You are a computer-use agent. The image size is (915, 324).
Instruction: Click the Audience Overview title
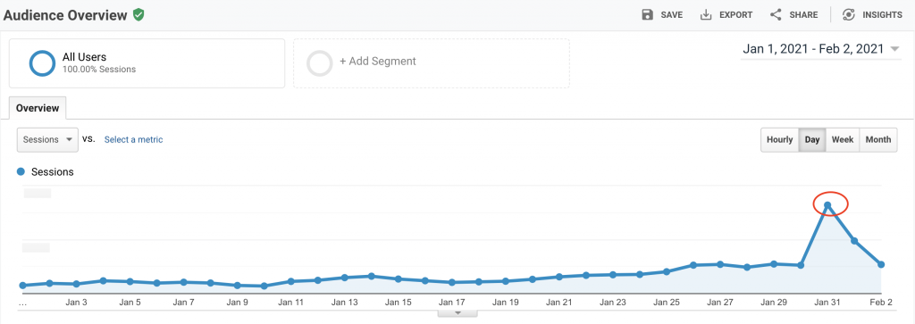[64, 15]
